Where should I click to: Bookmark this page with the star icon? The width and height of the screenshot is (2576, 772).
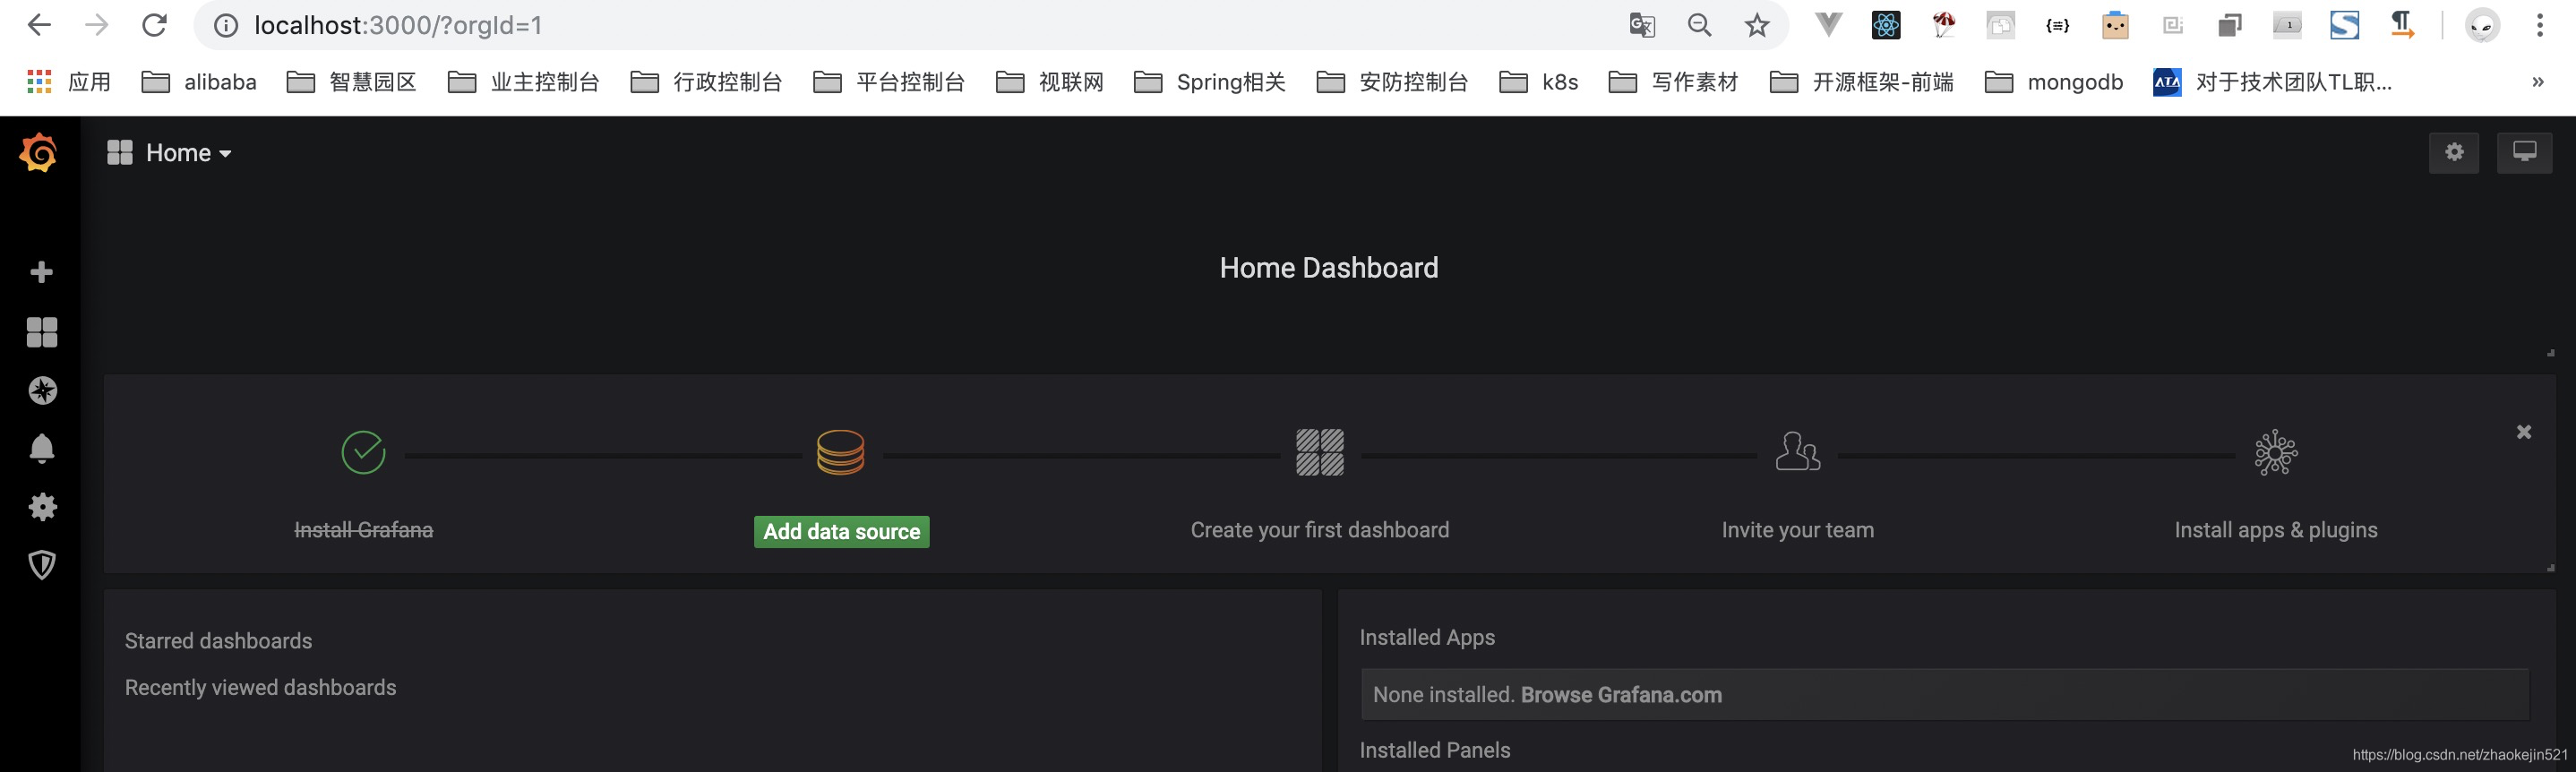pos(1757,25)
